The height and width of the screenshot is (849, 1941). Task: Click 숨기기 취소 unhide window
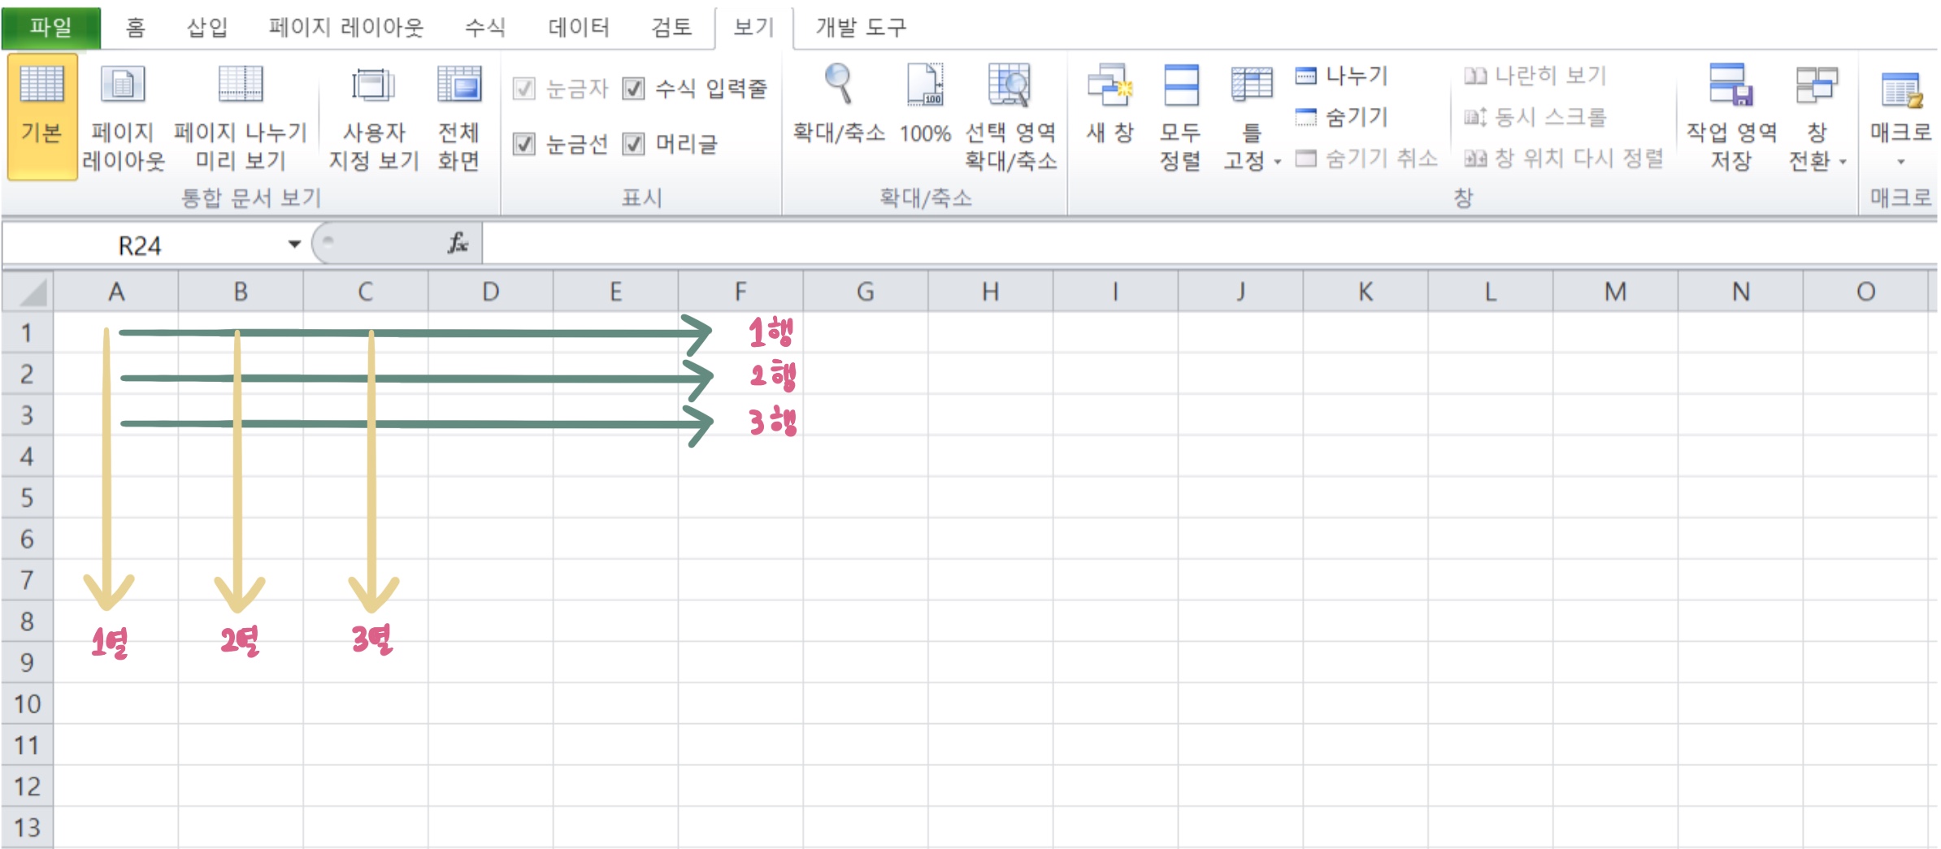pos(1366,158)
